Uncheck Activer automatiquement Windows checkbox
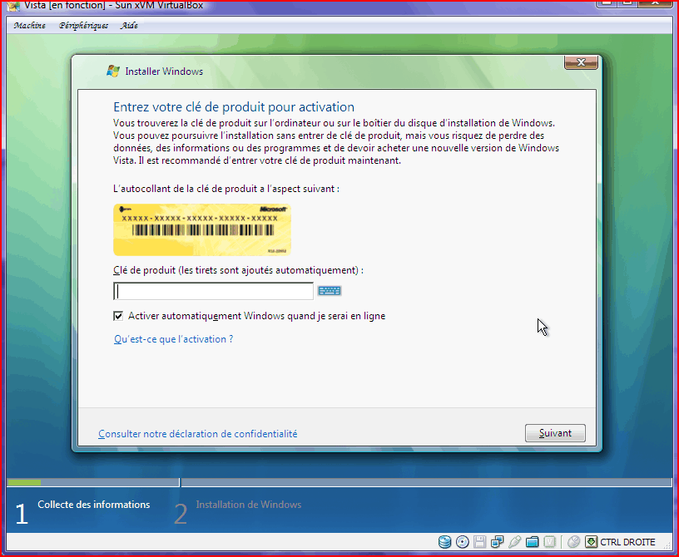This screenshot has height=557, width=679. tap(118, 316)
